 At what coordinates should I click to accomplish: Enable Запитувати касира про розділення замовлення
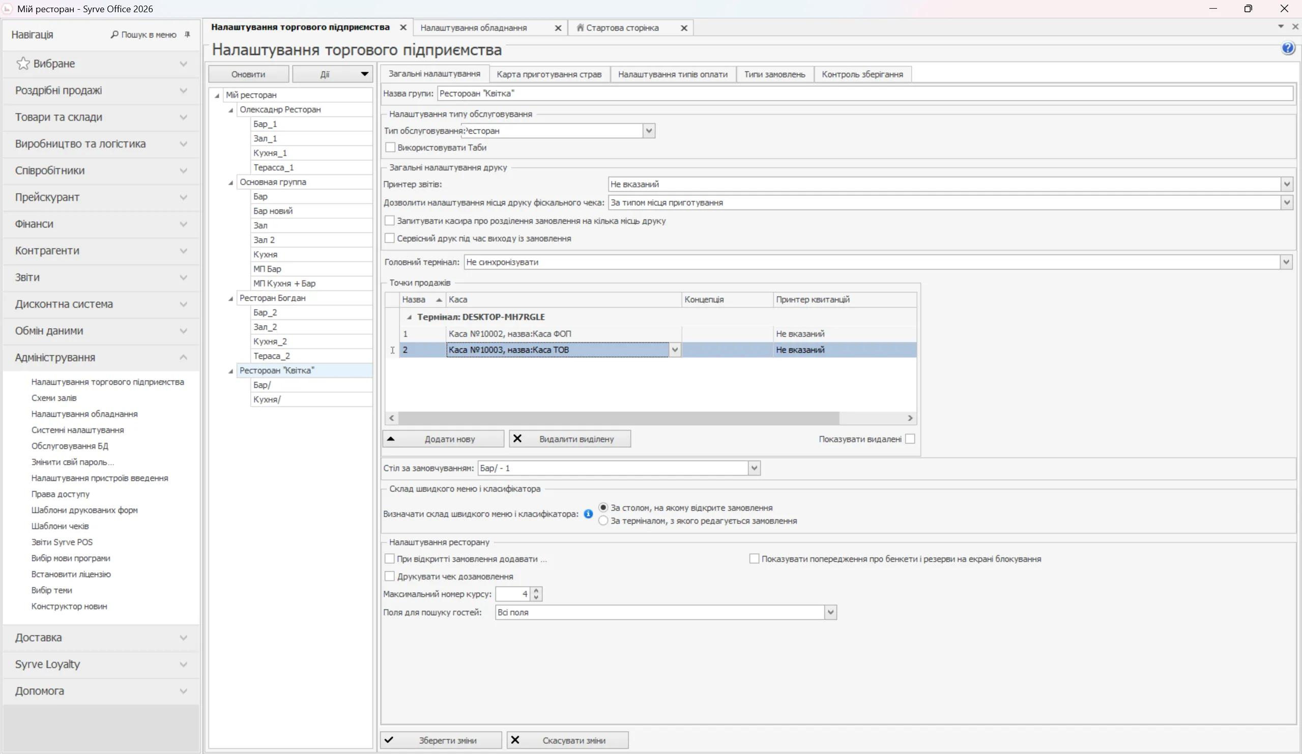pyautogui.click(x=390, y=221)
